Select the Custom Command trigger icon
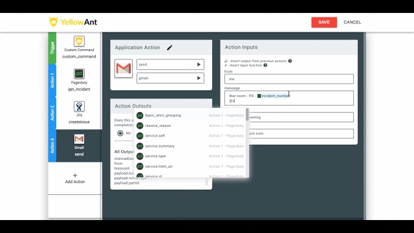This screenshot has width=414, height=233. pyautogui.click(x=79, y=41)
